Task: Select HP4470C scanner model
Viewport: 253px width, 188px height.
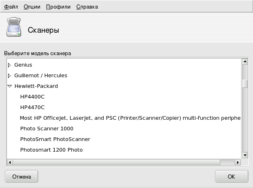Action: [x=32, y=107]
